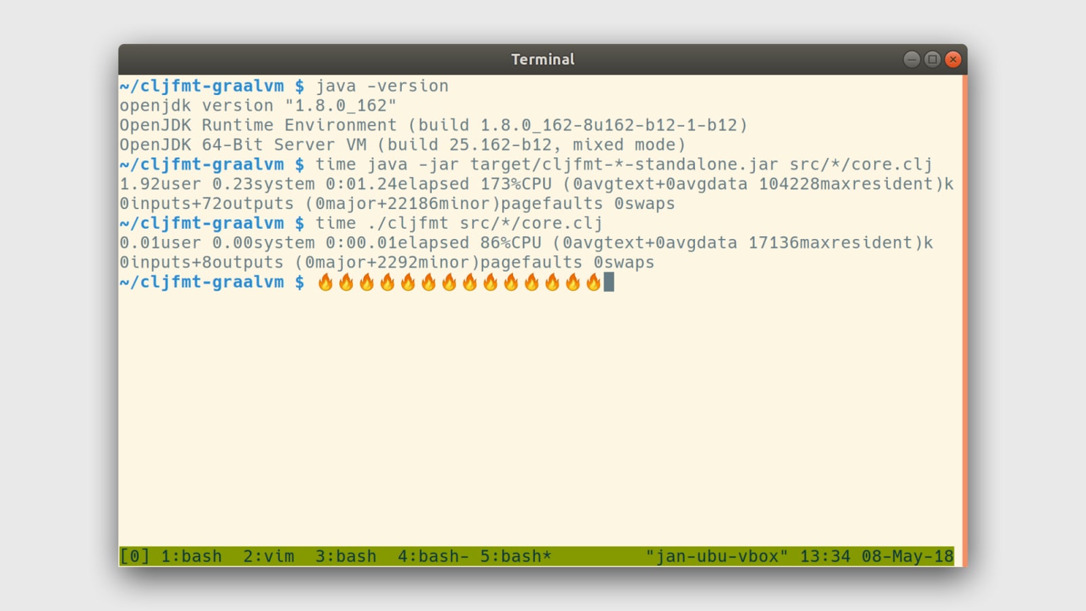
Task: Click the './cljfmt' command text
Action: tap(408, 224)
